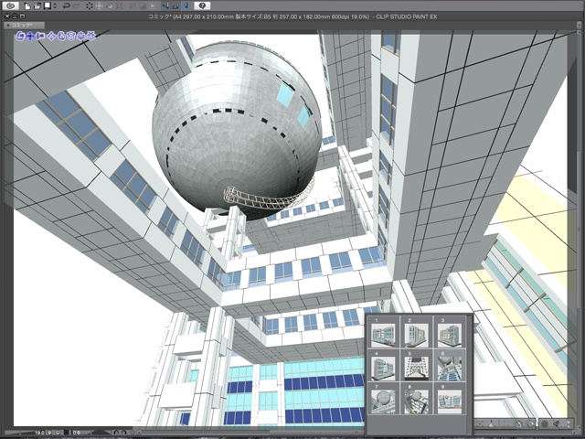Viewport: 585px width, 439px height.
Task: Adjust the zoom slider in the status bar
Action: [19, 433]
